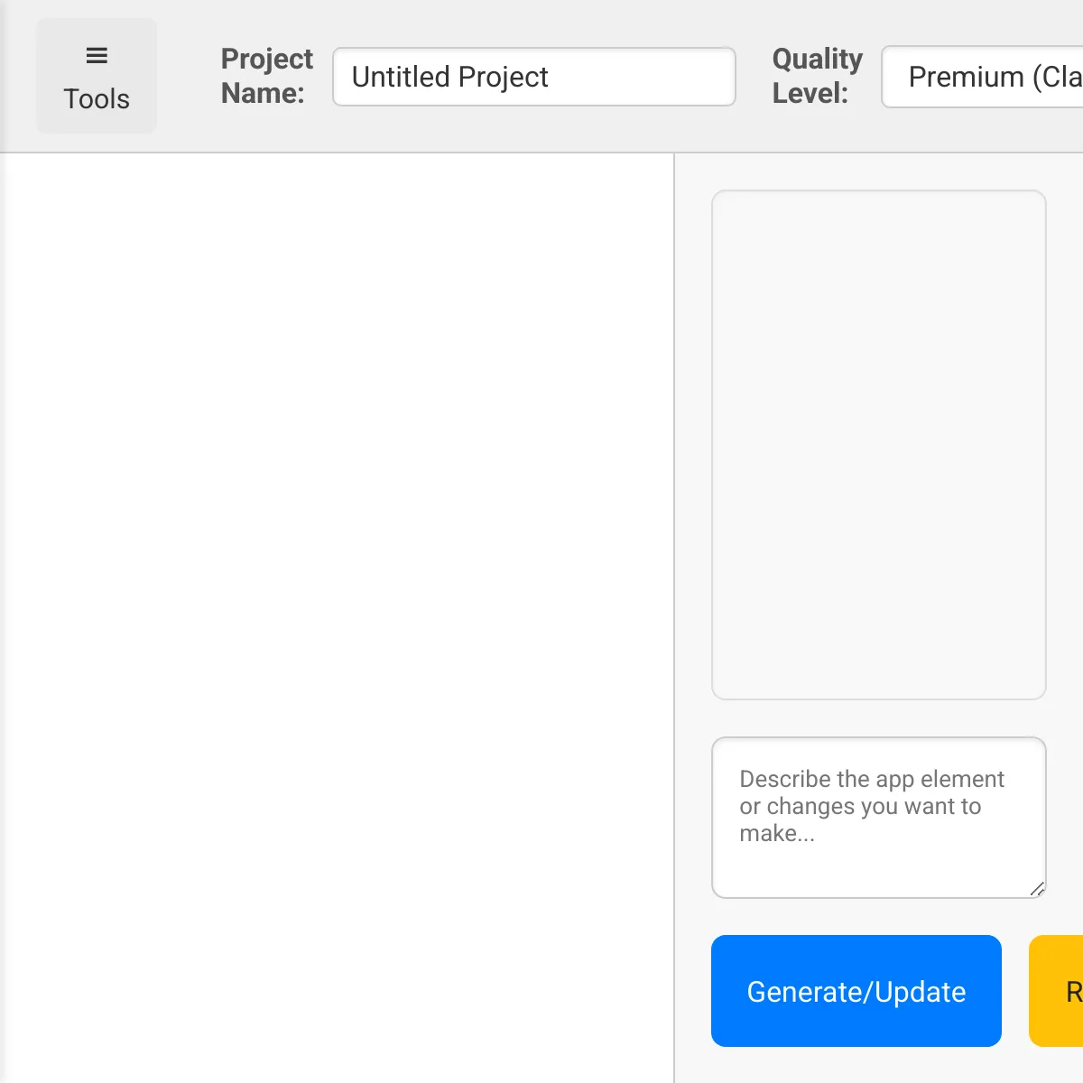Grab the description textarea resize handle
This screenshot has height=1083, width=1083.
[x=1037, y=889]
